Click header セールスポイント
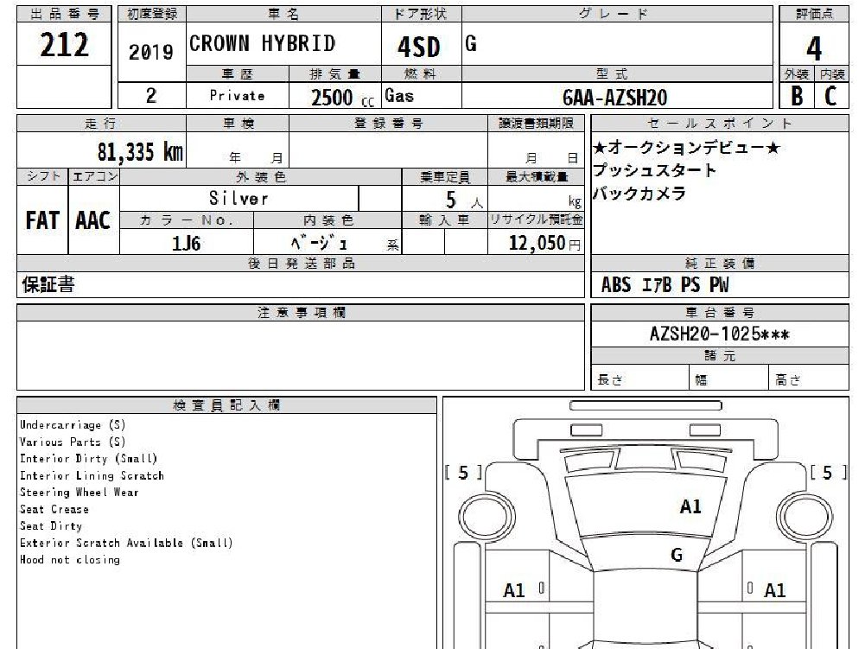The width and height of the screenshot is (865, 649). coord(719,124)
